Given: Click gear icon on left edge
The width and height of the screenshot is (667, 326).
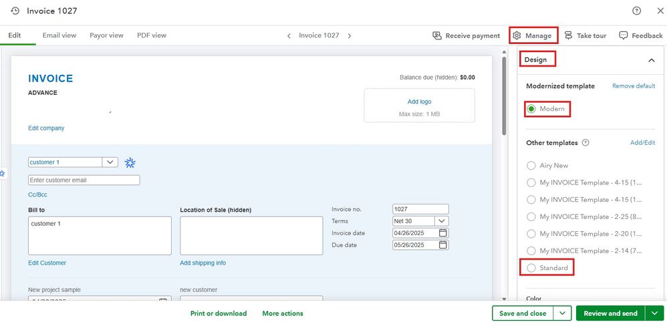Looking at the screenshot, I should pos(3,174).
